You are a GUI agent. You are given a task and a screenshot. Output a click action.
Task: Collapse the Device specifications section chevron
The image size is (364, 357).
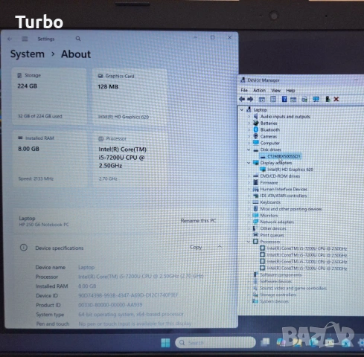click(x=220, y=247)
